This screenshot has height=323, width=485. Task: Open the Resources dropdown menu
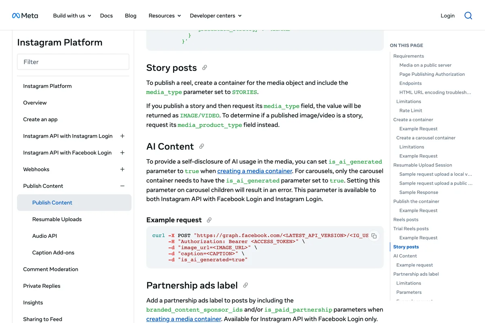[x=164, y=16]
